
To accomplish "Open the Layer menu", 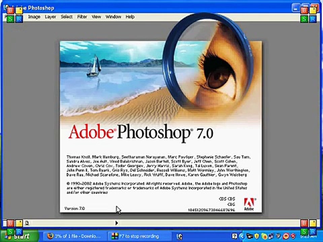I will 50,17.
